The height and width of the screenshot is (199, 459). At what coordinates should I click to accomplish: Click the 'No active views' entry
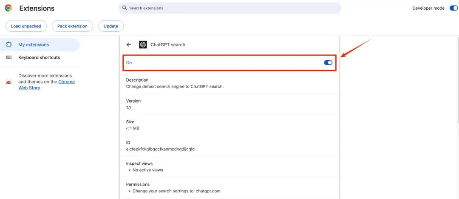point(148,170)
